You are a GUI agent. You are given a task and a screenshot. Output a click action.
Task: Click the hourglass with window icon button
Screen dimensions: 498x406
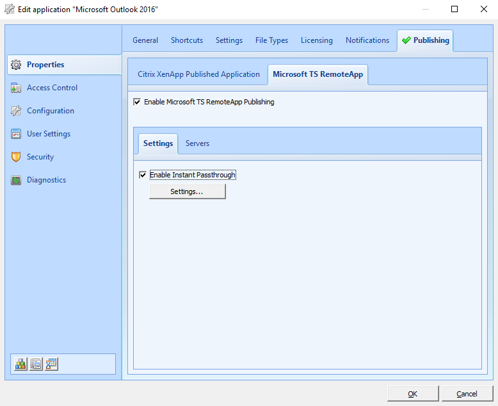[x=51, y=364]
